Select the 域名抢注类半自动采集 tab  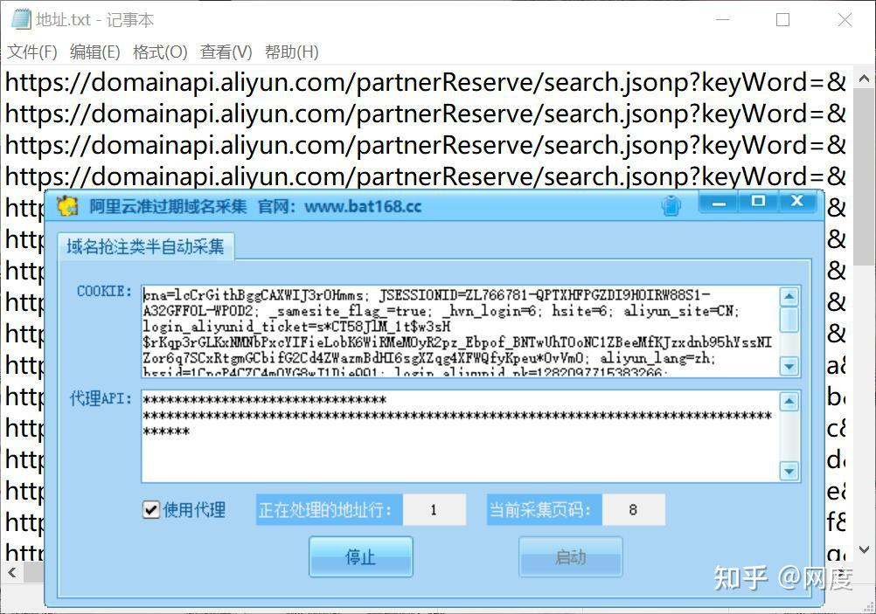(145, 246)
